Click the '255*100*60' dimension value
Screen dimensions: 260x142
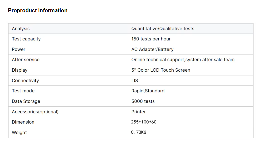pos(144,122)
